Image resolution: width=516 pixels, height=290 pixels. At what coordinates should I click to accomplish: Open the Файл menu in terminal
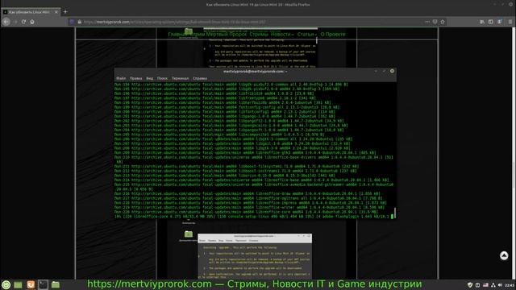pyautogui.click(x=121, y=79)
